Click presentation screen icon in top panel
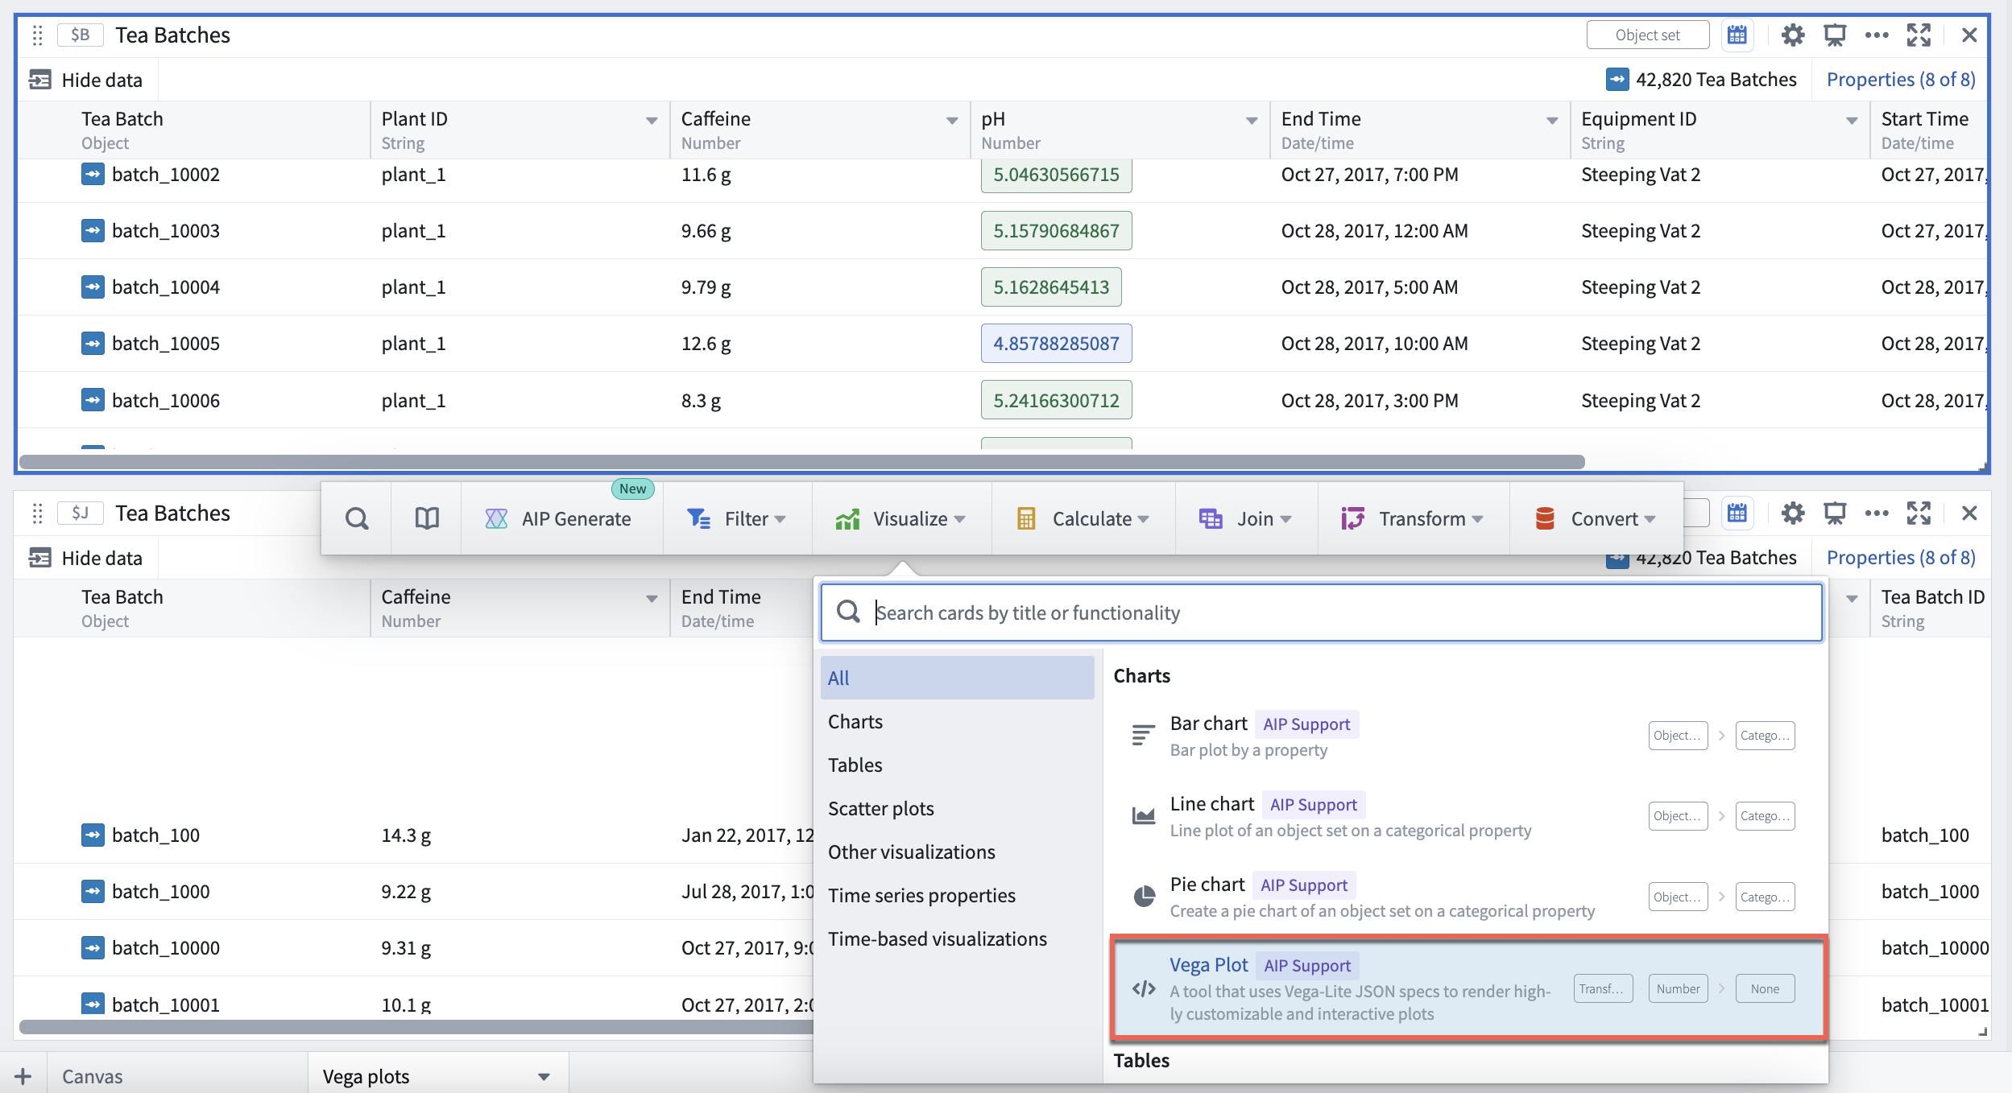 point(1835,35)
